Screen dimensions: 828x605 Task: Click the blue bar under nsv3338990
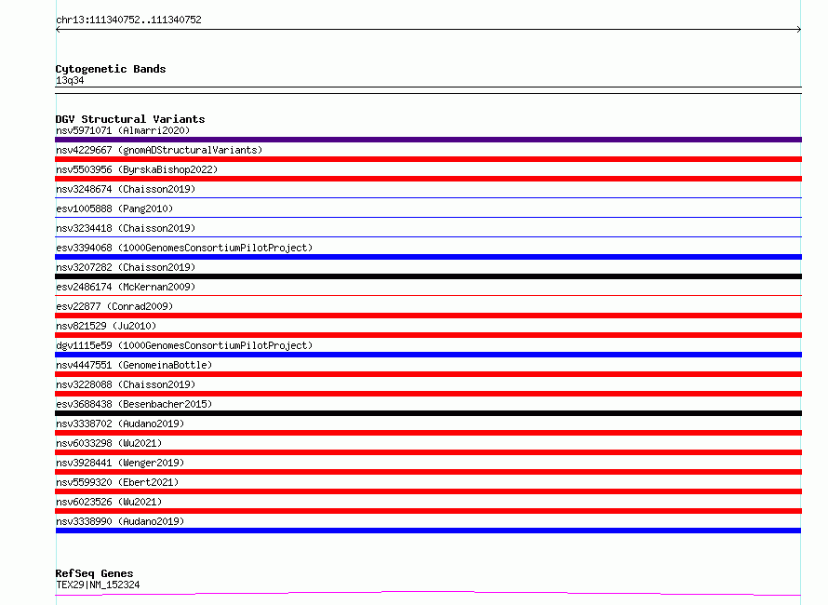(428, 531)
